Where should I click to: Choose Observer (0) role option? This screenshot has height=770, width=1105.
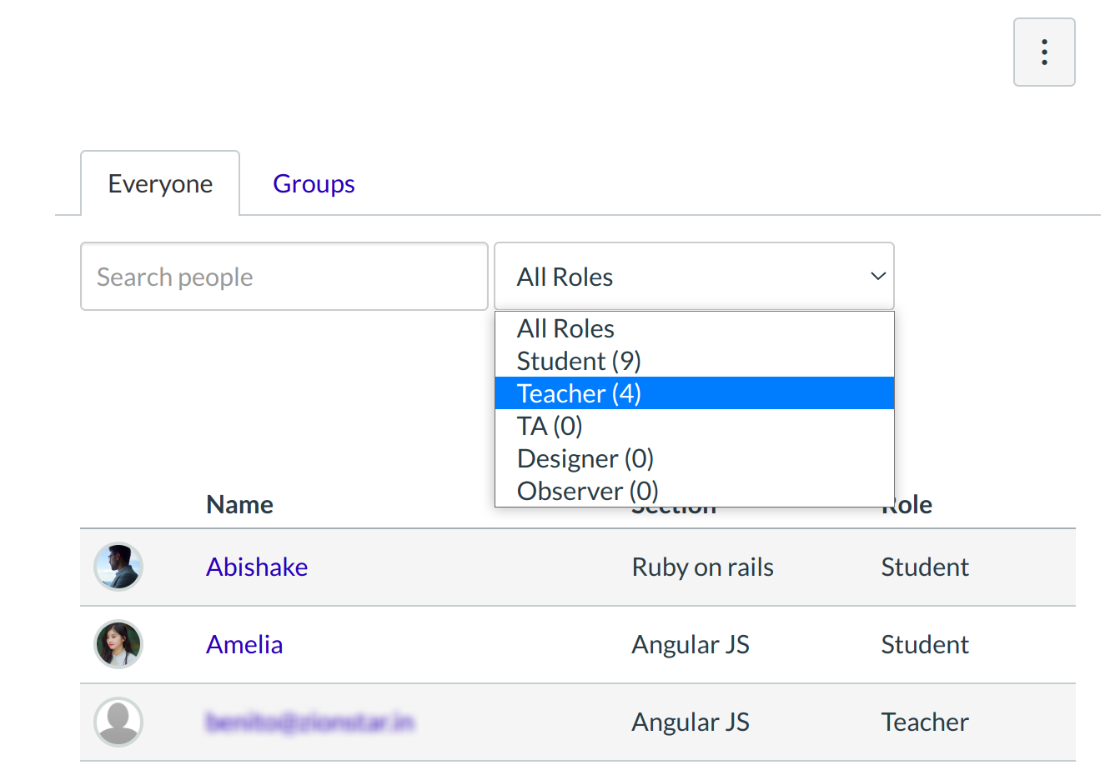(587, 491)
